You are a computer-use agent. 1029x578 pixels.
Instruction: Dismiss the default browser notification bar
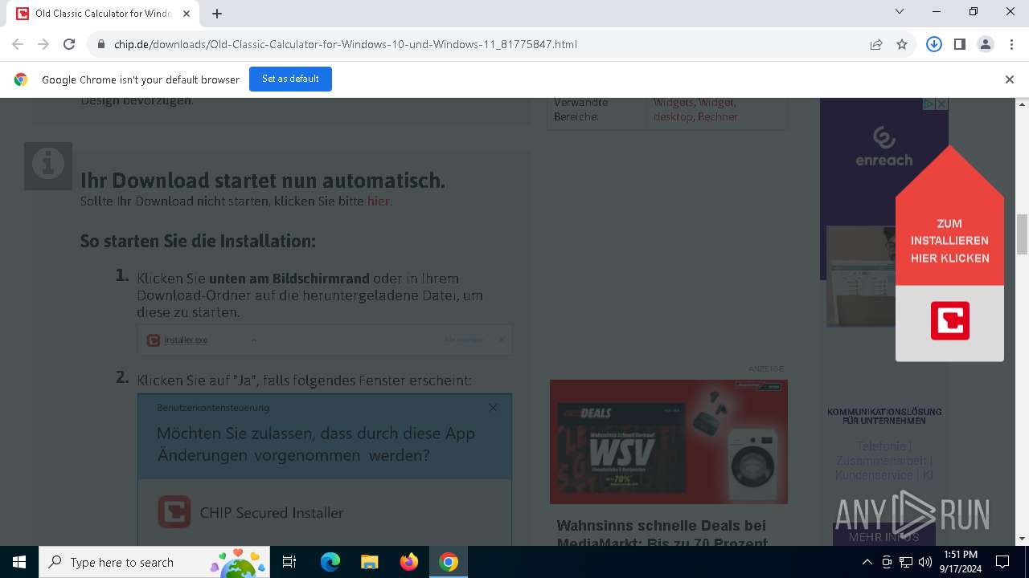point(1010,79)
